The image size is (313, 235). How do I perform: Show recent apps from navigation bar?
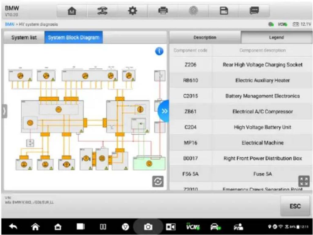click(81, 227)
